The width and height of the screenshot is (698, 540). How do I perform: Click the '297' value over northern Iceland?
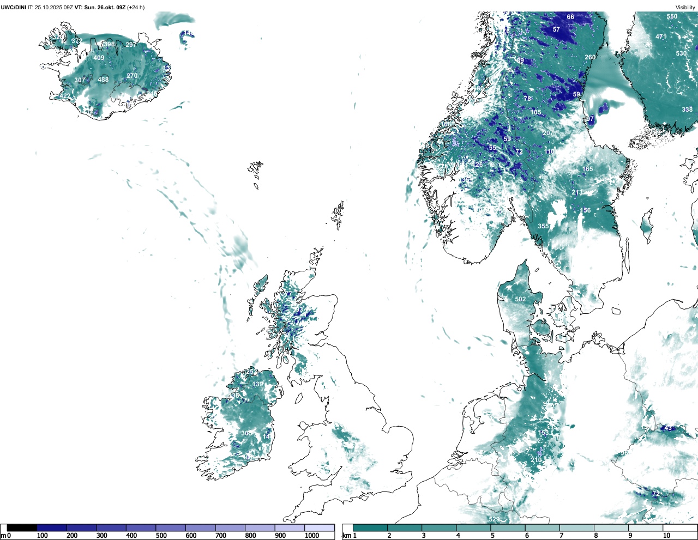pyautogui.click(x=131, y=45)
